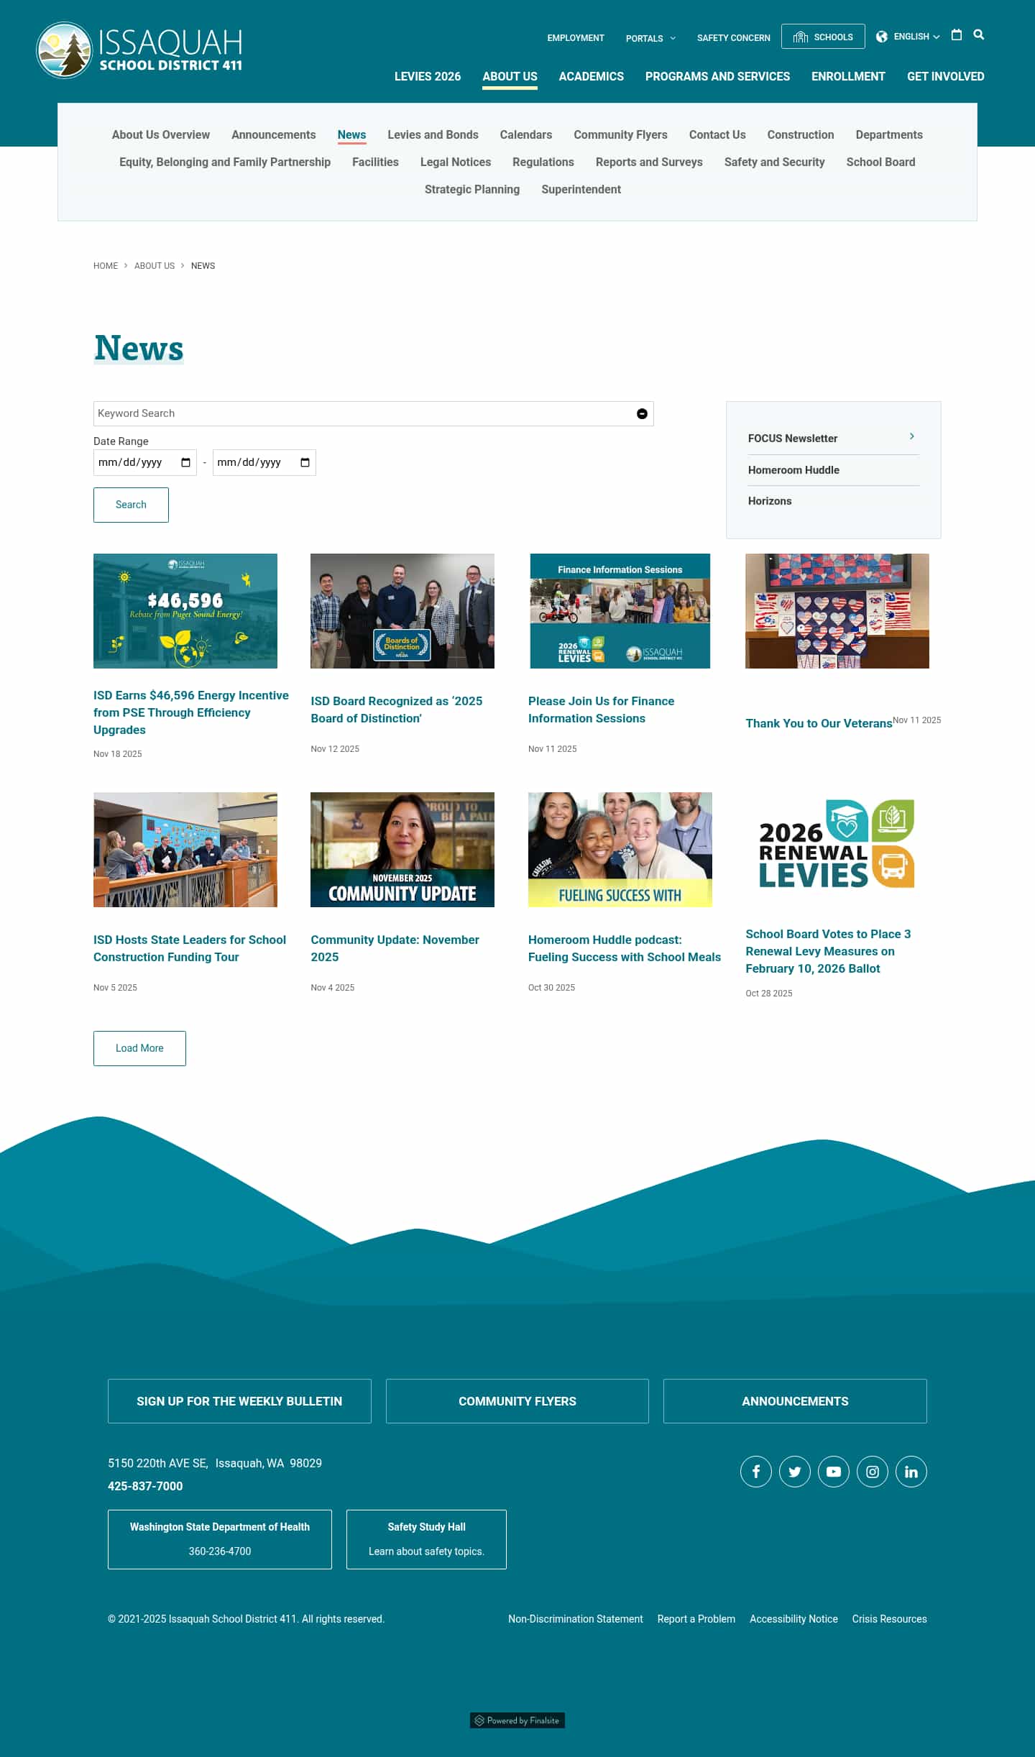Viewport: 1035px width, 1757px height.
Task: Select News submenu item
Action: click(351, 135)
